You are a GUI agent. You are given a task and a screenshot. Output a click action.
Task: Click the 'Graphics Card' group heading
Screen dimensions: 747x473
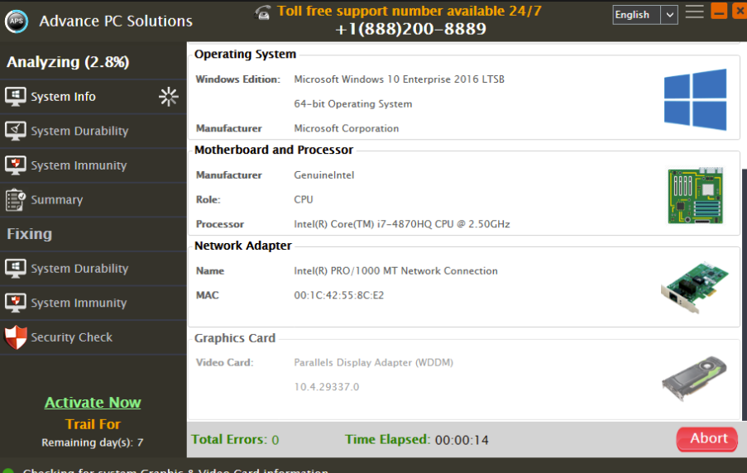pyautogui.click(x=235, y=337)
